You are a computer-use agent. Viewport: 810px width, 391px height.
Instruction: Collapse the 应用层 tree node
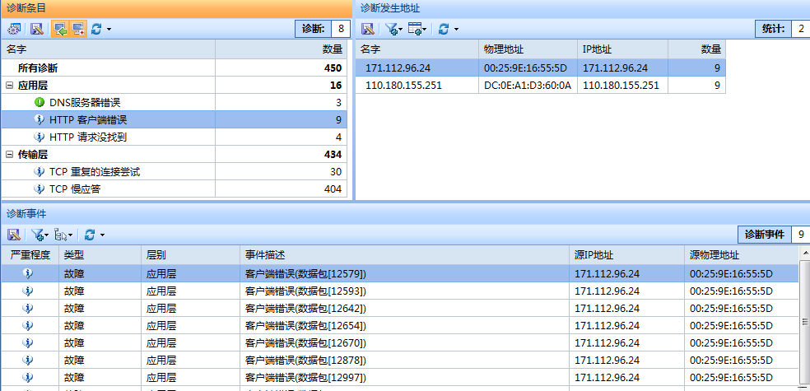click(9, 85)
